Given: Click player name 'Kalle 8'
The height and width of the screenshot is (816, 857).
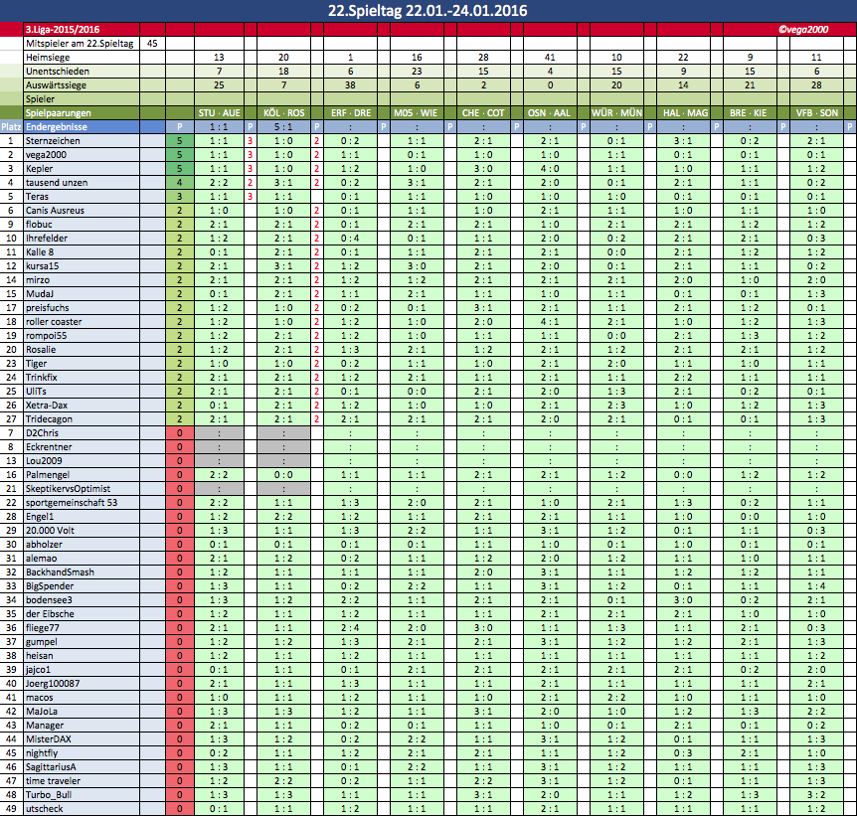Looking at the screenshot, I should coord(40,252).
